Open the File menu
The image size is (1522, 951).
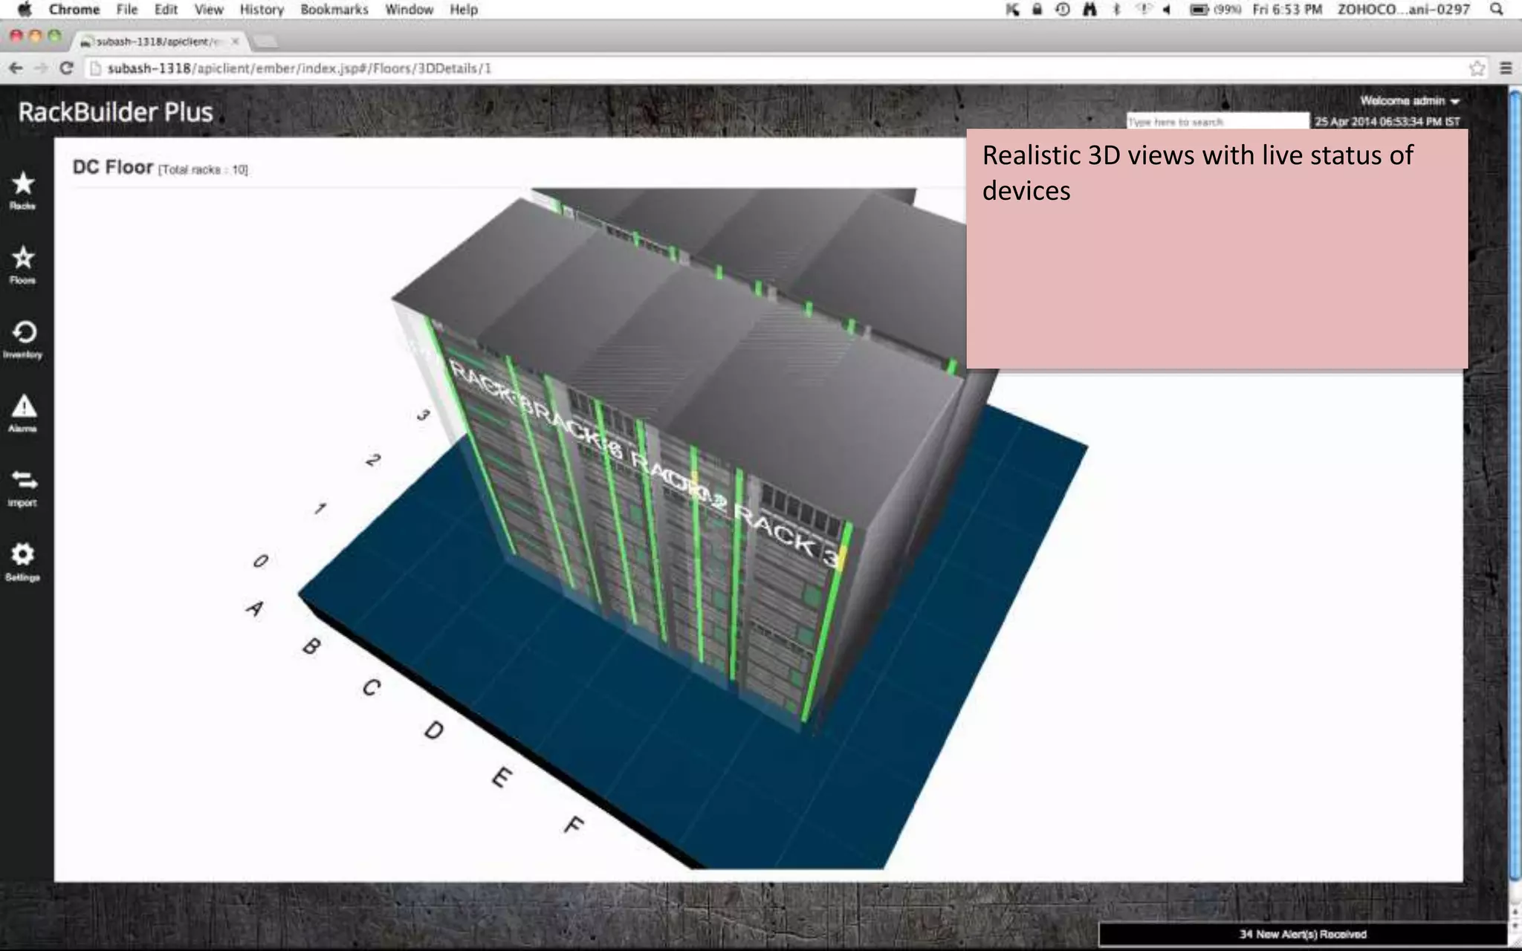[127, 10]
